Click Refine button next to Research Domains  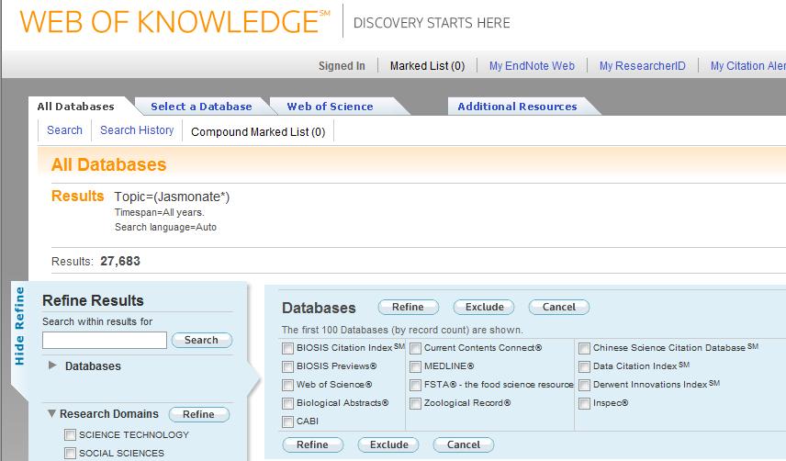pos(199,414)
